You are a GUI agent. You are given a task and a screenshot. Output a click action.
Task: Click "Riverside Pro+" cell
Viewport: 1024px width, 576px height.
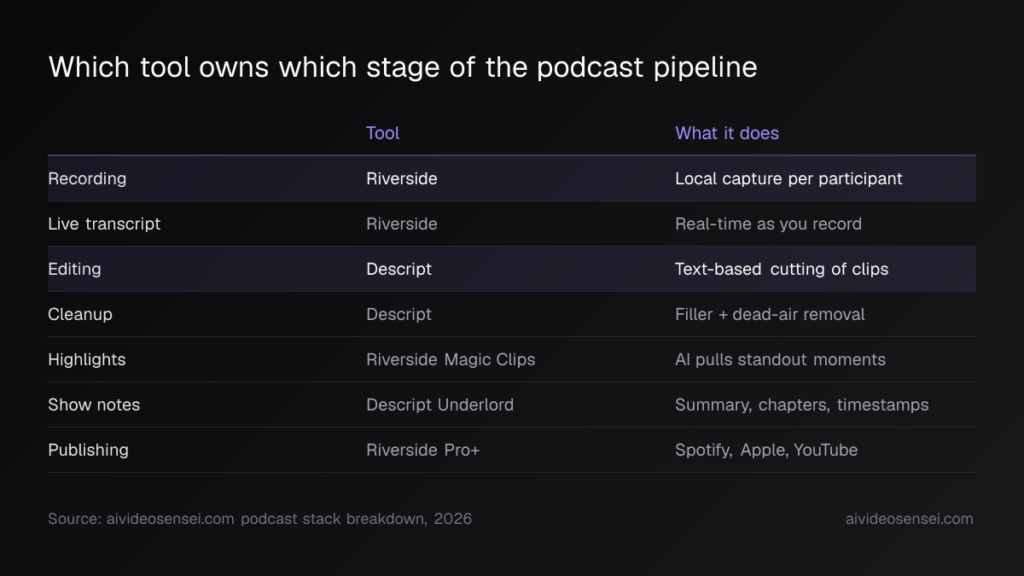[x=423, y=450]
